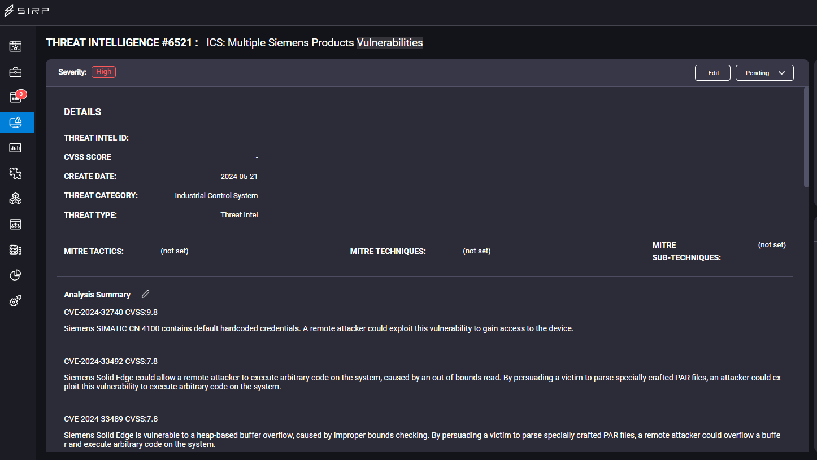Click the heap-based buffer overflow description
Image resolution: width=817 pixels, height=460 pixels.
coord(422,440)
